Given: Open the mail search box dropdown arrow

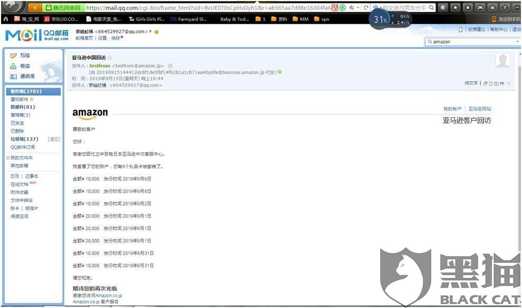Looking at the screenshot, I should click(x=517, y=42).
